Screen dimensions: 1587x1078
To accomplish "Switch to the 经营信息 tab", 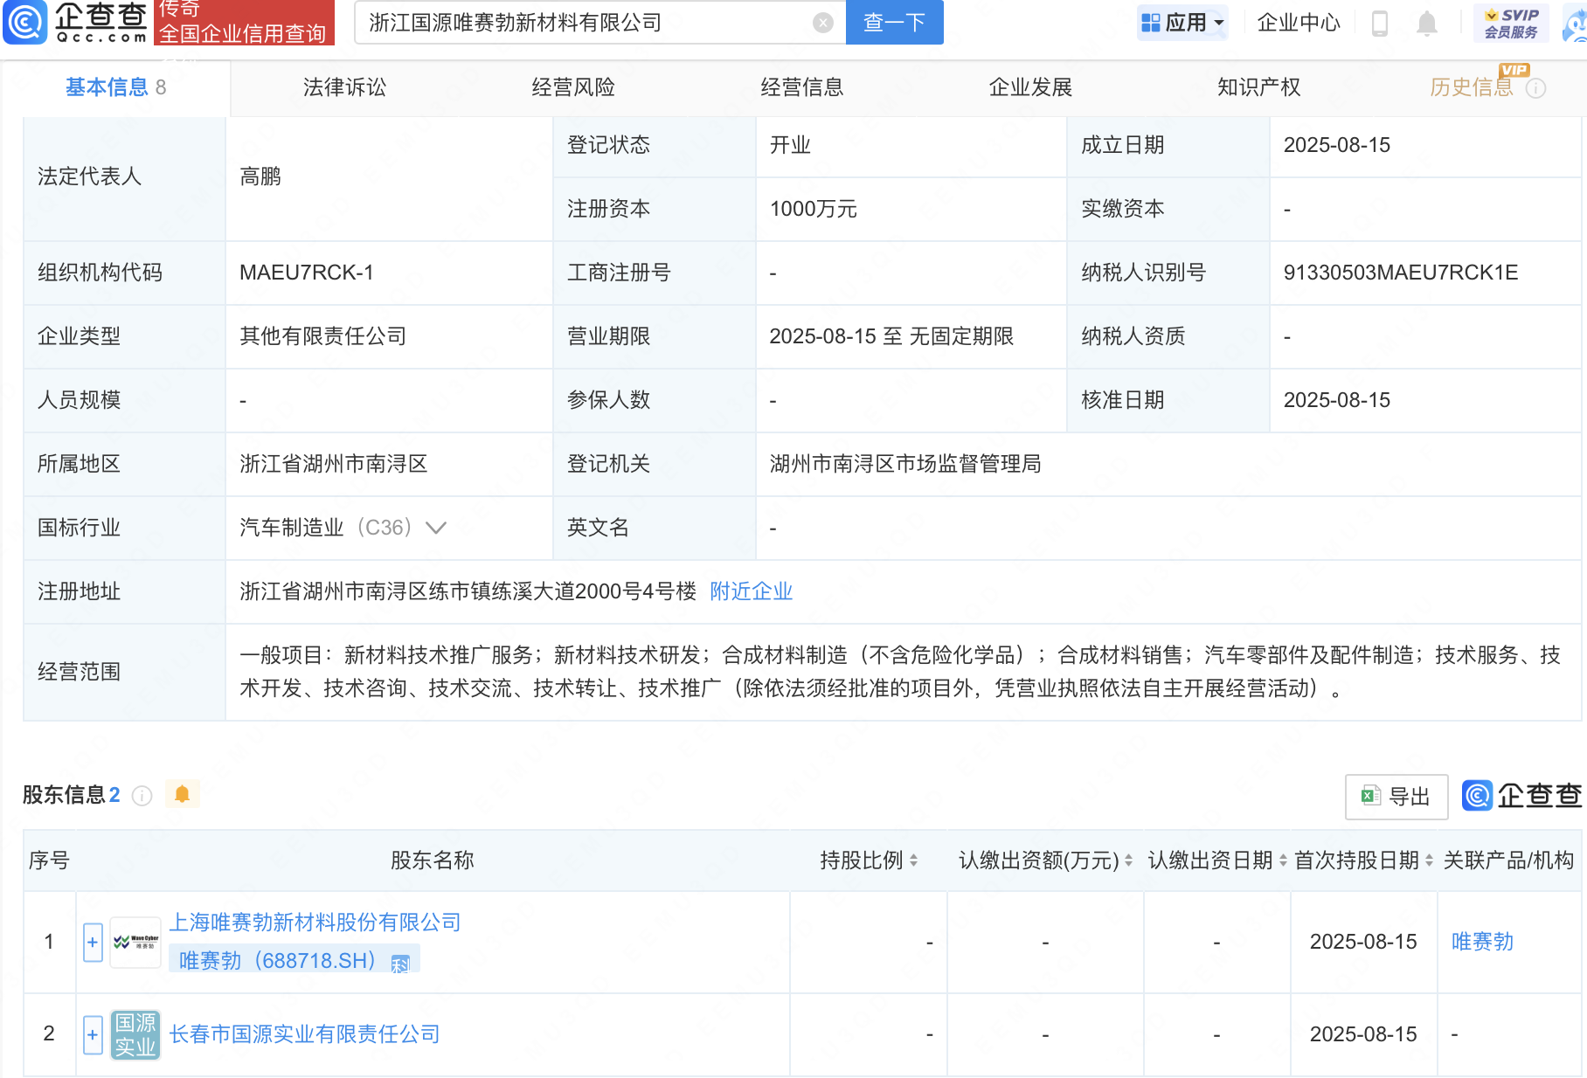I will [x=802, y=87].
